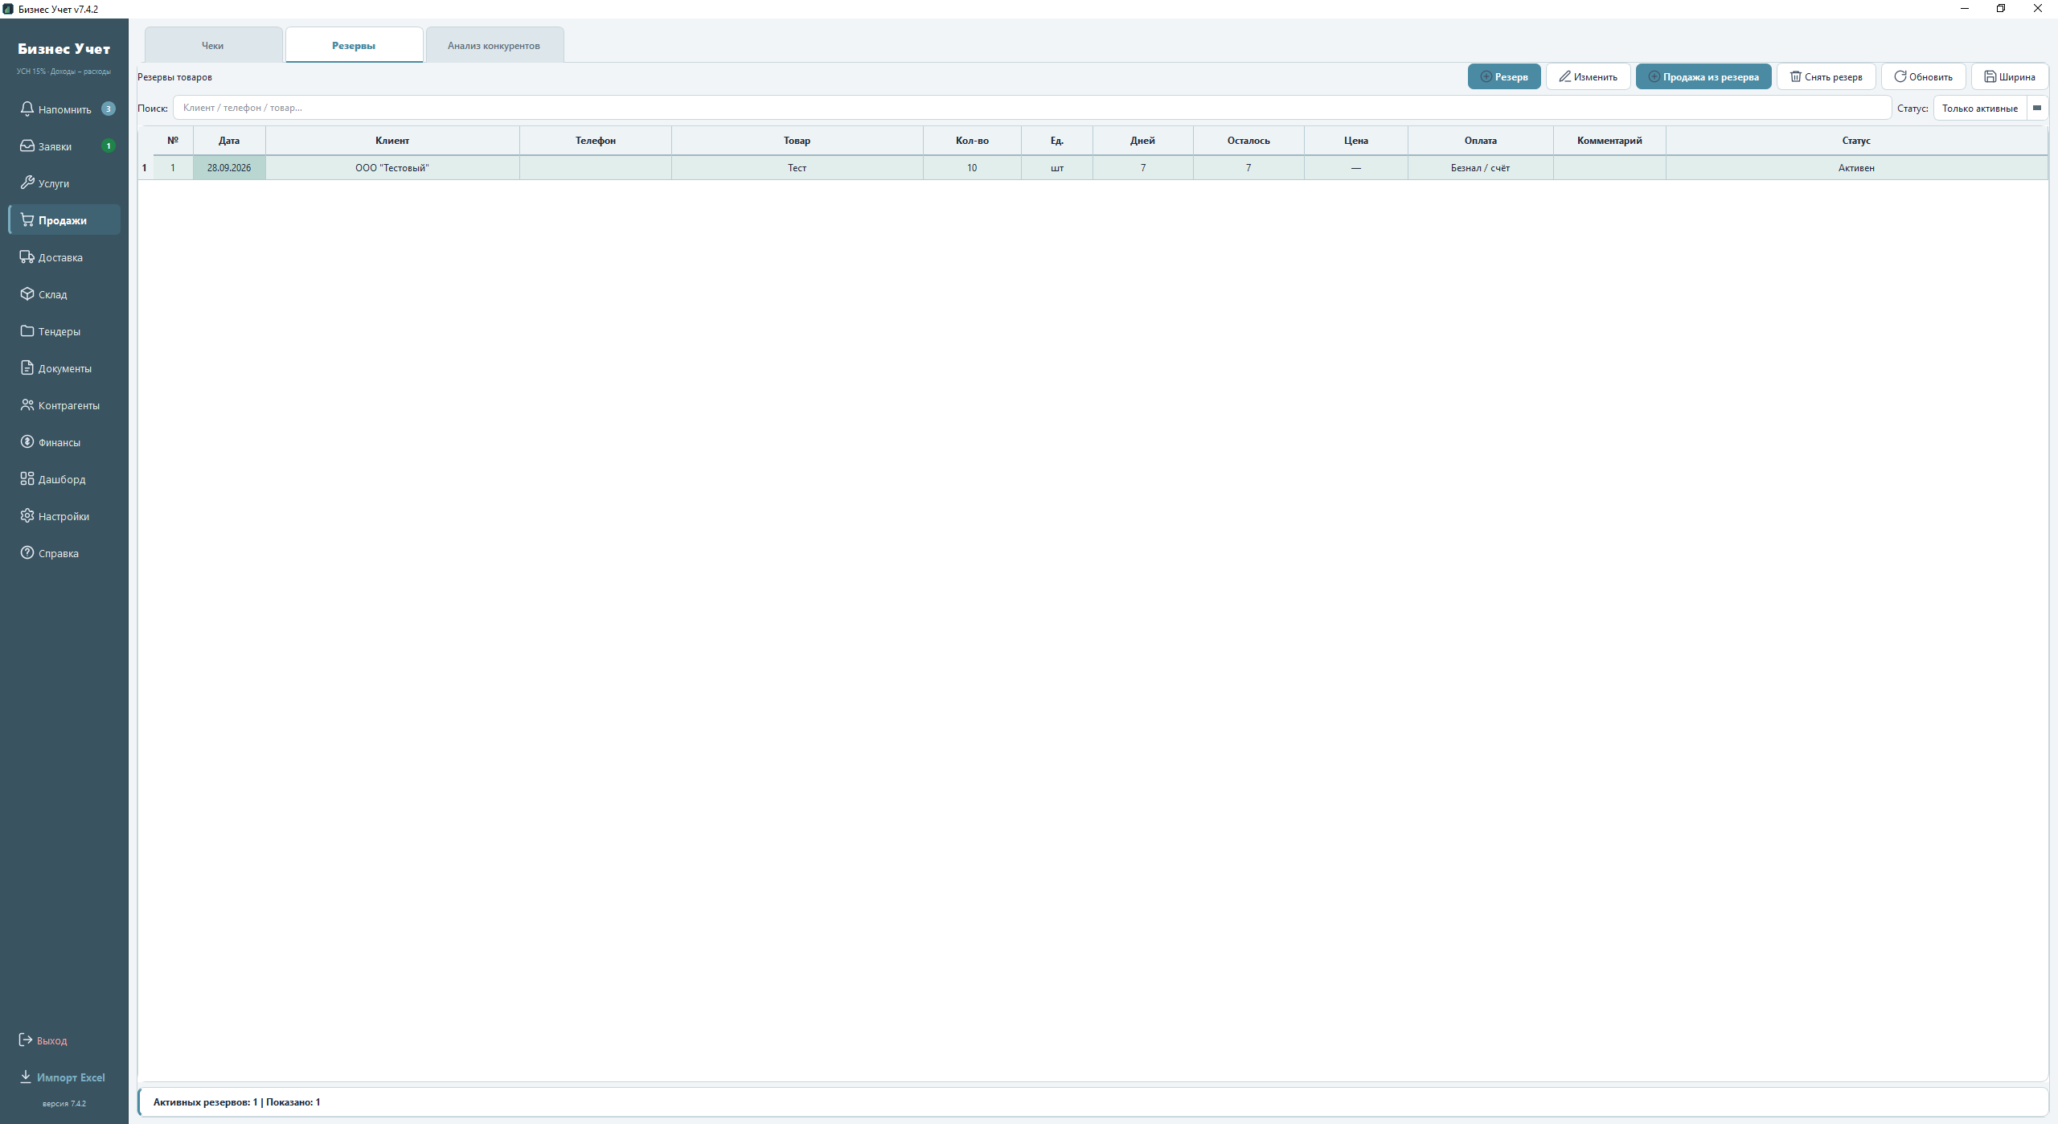
Task: Open the Склад warehouse section
Action: click(64, 294)
